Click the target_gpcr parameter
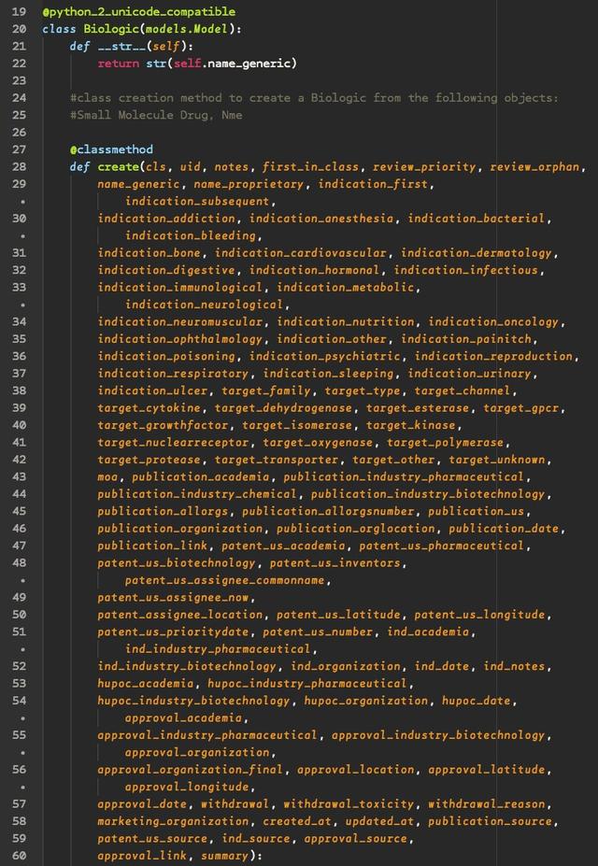 pyautogui.click(x=521, y=407)
